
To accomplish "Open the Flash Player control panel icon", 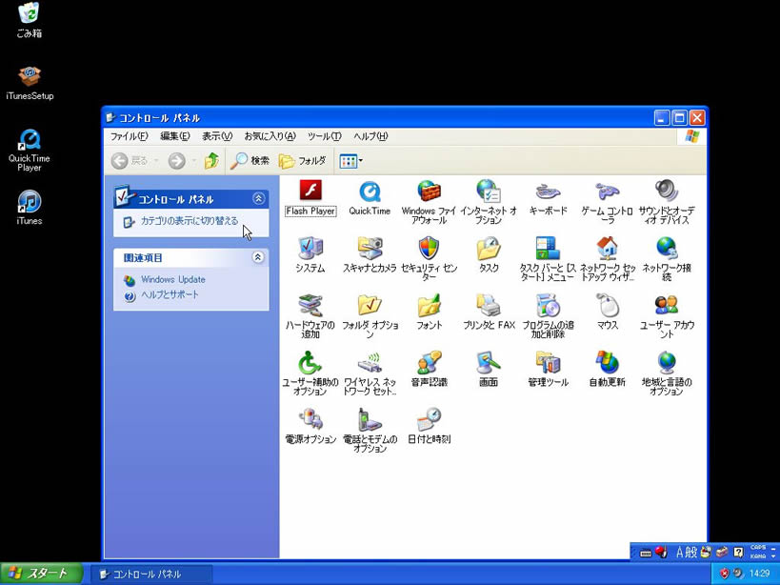I will click(x=310, y=197).
